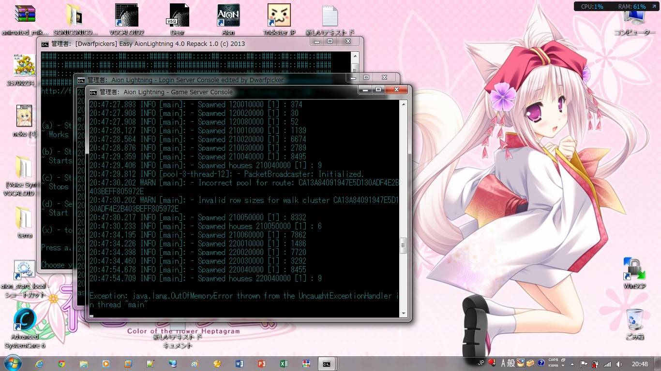This screenshot has width=661, height=371.
Task: Open the VOCALOID2 desktop shortcut
Action: (127, 19)
